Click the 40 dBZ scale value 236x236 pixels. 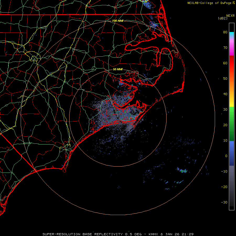coord(225,94)
